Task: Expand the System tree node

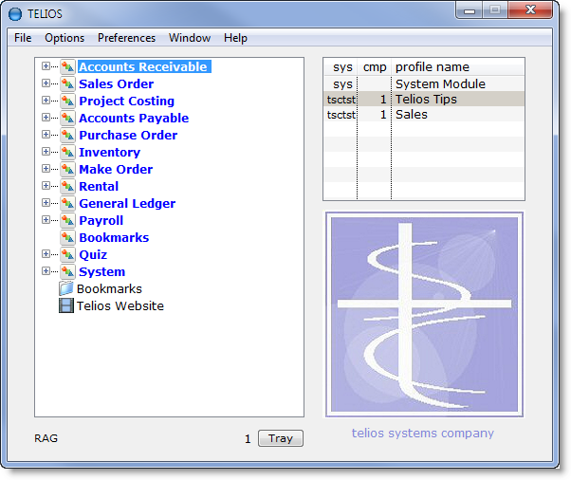Action: click(46, 271)
